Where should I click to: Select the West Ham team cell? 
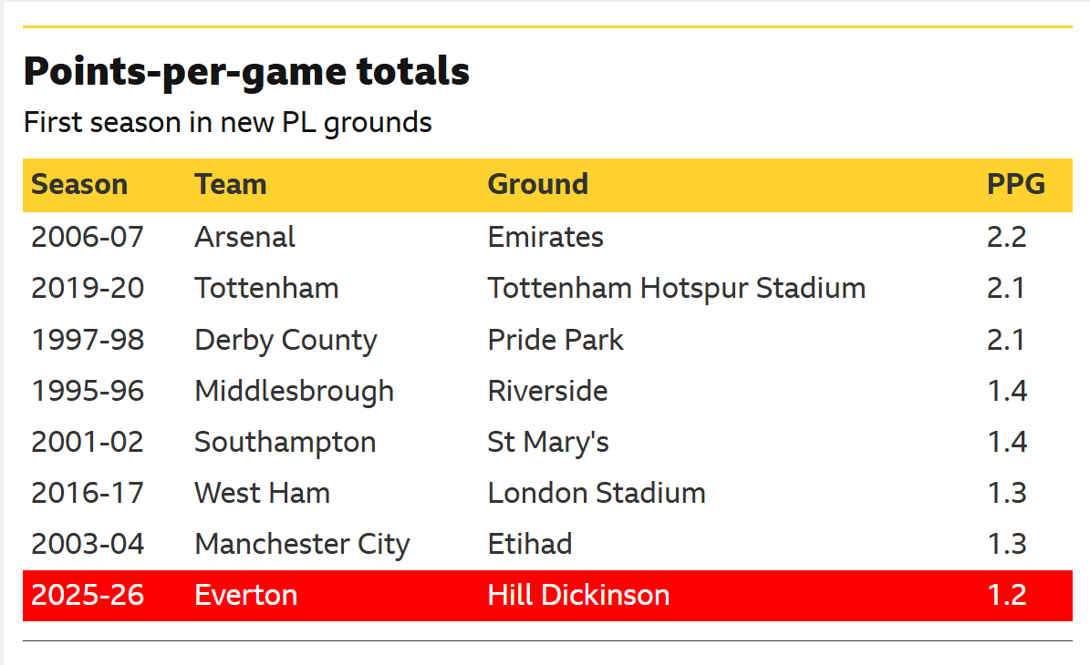(262, 493)
